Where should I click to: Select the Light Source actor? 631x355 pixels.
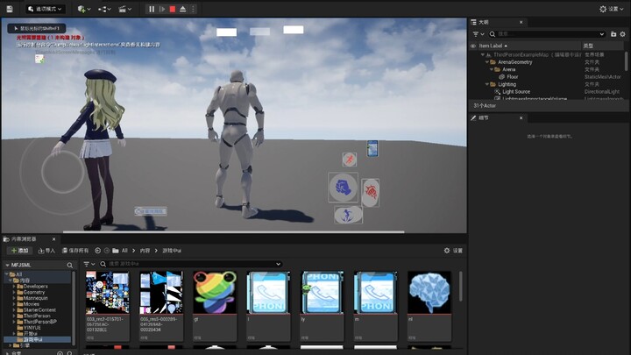click(516, 91)
